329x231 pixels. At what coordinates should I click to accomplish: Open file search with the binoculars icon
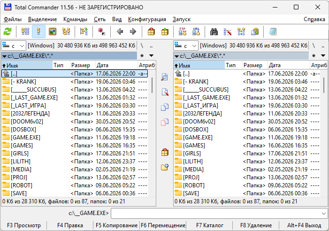[214, 31]
